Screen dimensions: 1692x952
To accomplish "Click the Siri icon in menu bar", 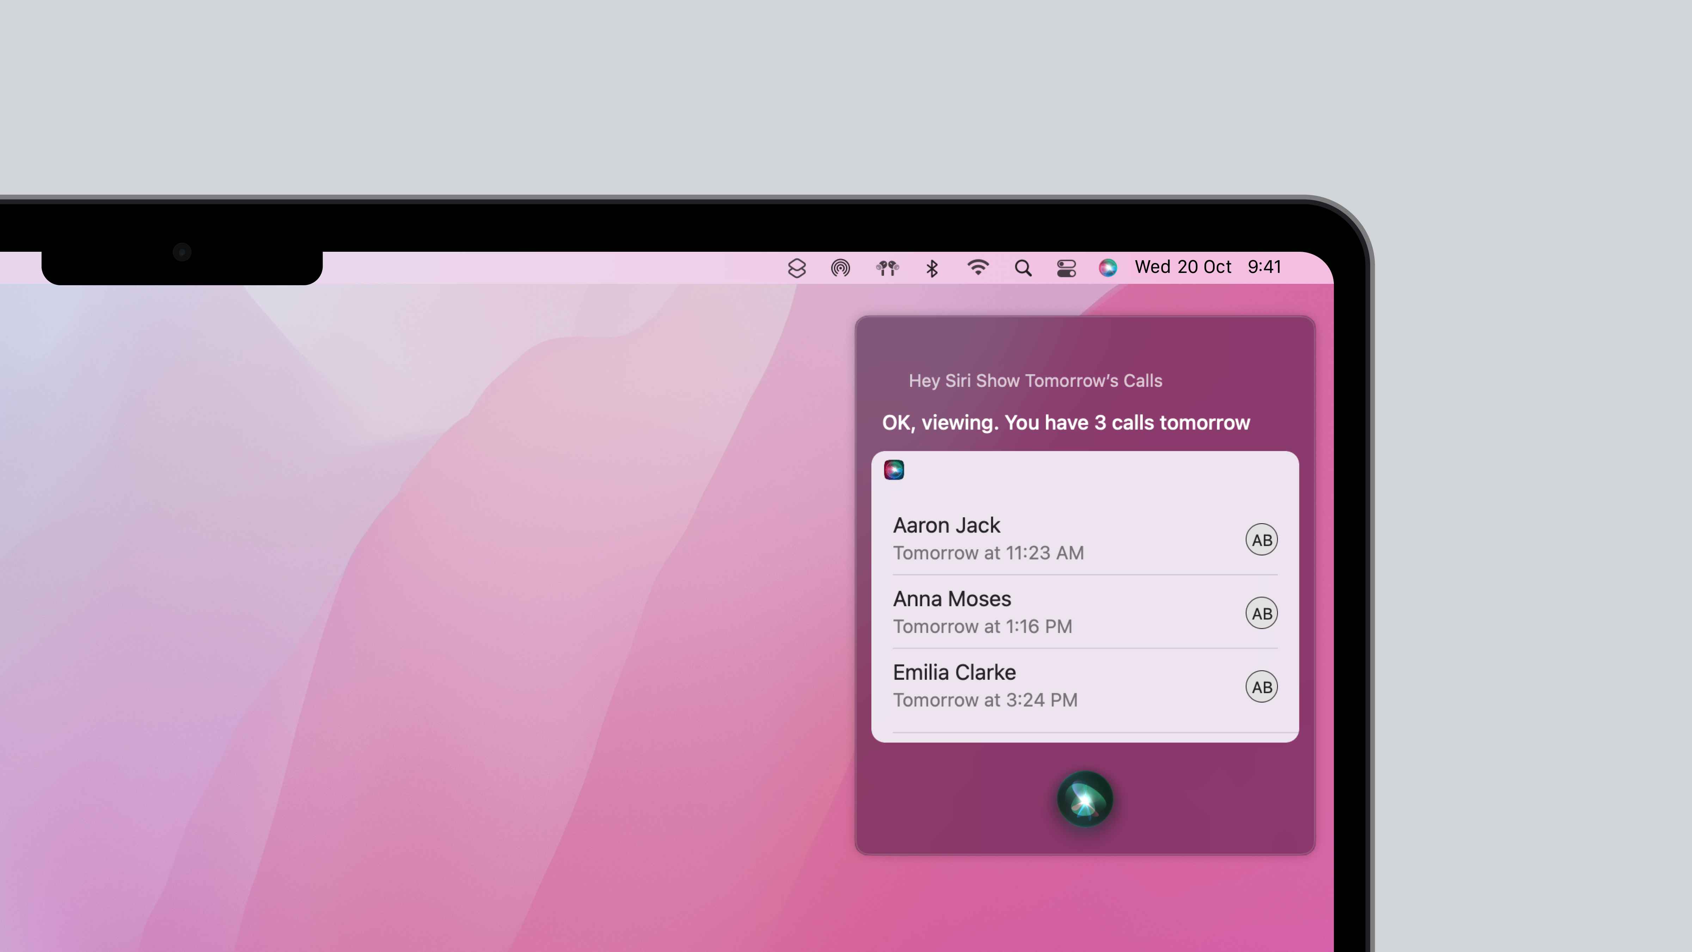I will pyautogui.click(x=1108, y=267).
